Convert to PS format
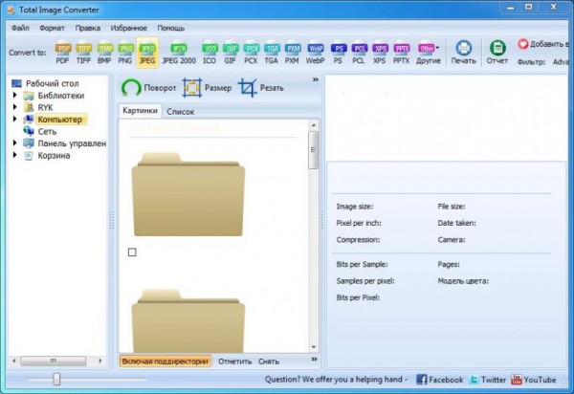Image resolution: width=574 pixels, height=394 pixels. tap(338, 53)
